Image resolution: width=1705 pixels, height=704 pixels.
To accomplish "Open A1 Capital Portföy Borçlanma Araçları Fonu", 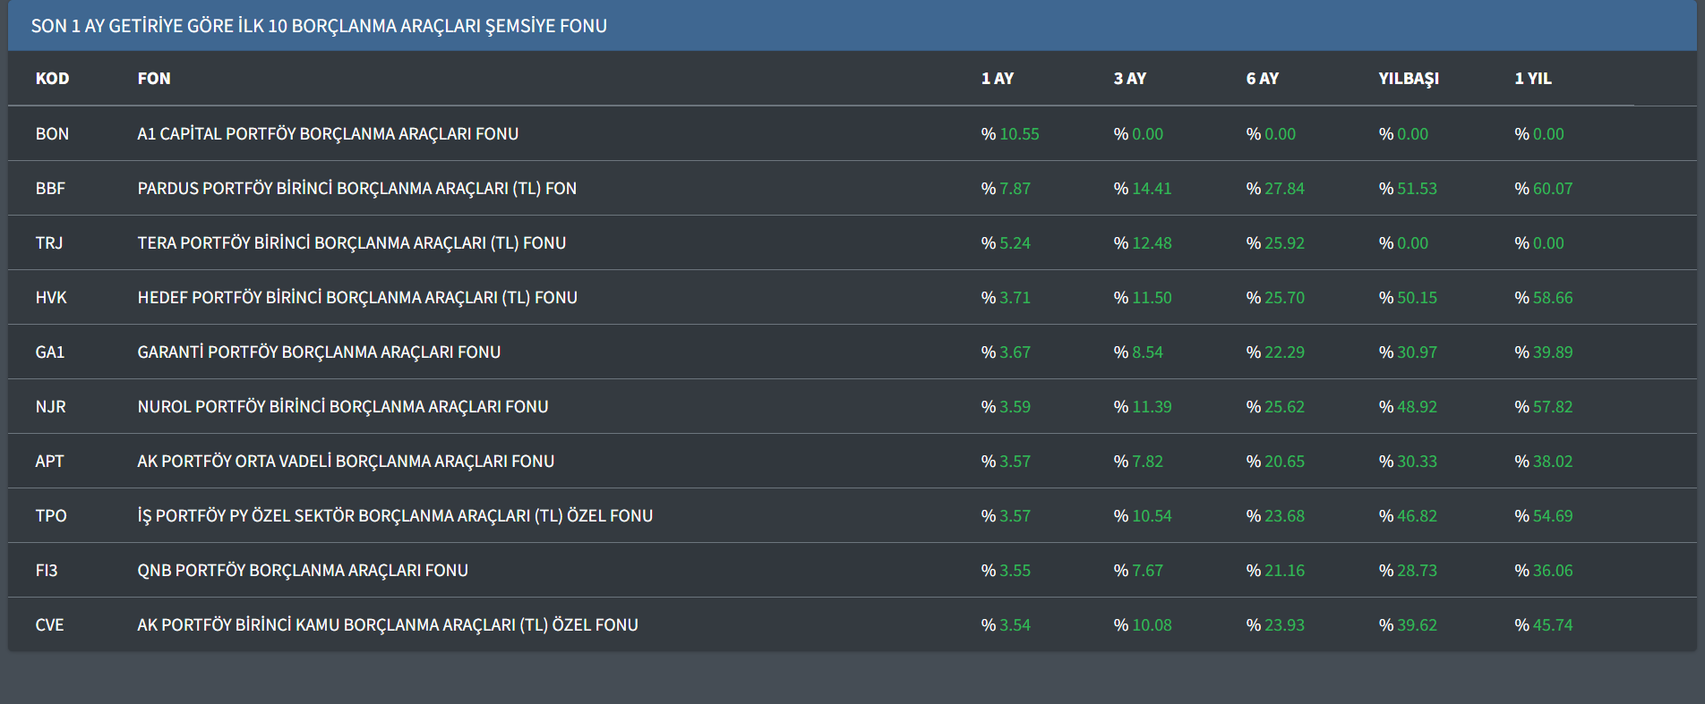I will [x=328, y=134].
